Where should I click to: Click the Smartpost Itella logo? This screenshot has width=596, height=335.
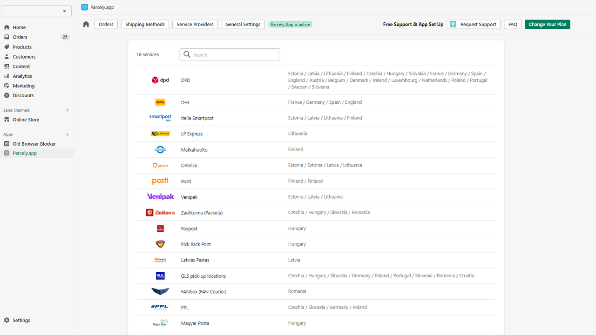[160, 118]
